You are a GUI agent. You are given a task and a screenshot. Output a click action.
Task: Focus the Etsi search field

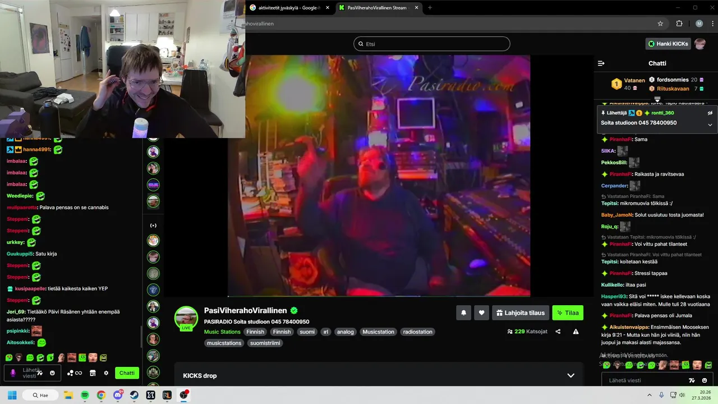(x=432, y=44)
